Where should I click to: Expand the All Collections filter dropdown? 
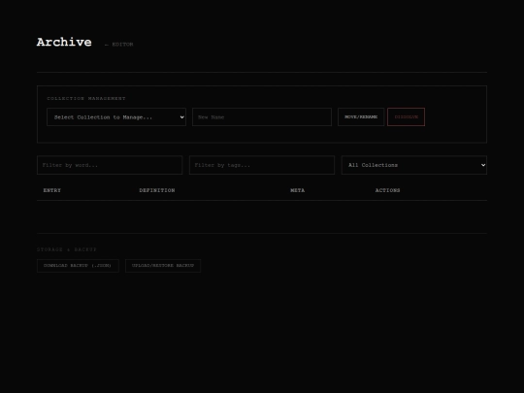click(414, 165)
